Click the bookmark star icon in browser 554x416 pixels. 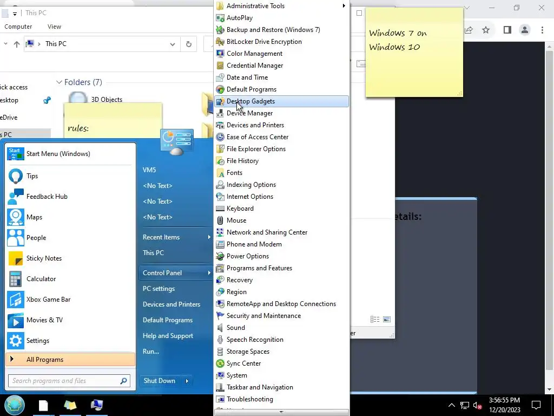pos(486,30)
